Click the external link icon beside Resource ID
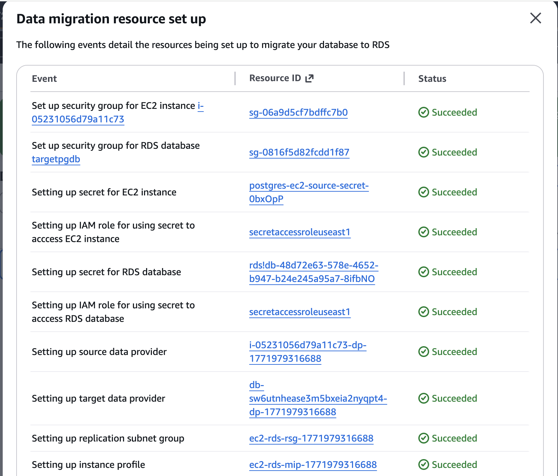 click(x=309, y=78)
